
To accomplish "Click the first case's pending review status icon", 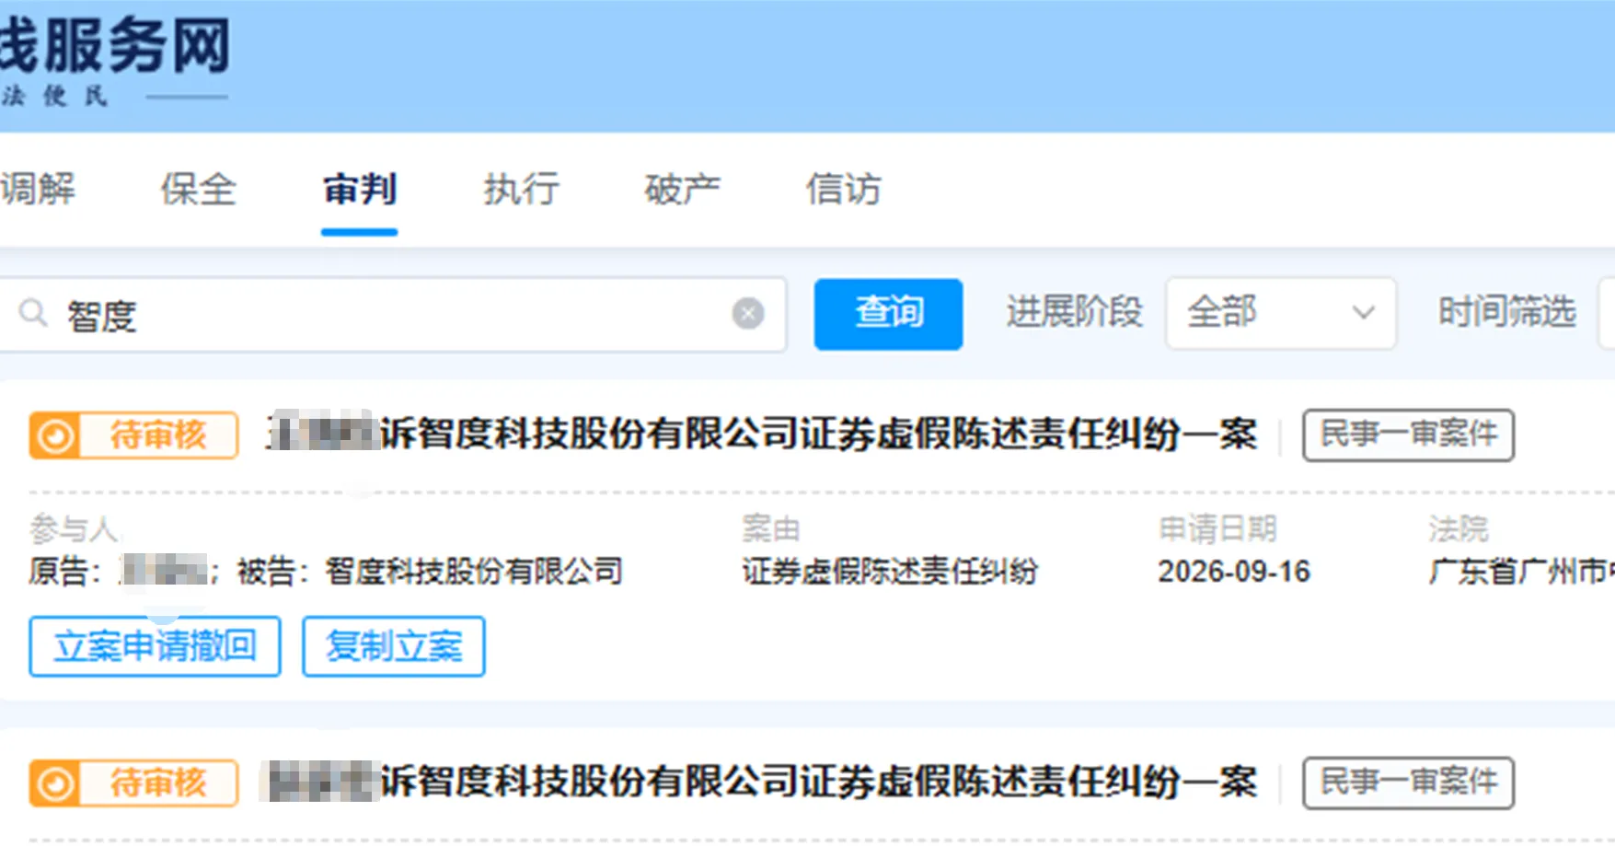I will coord(55,435).
